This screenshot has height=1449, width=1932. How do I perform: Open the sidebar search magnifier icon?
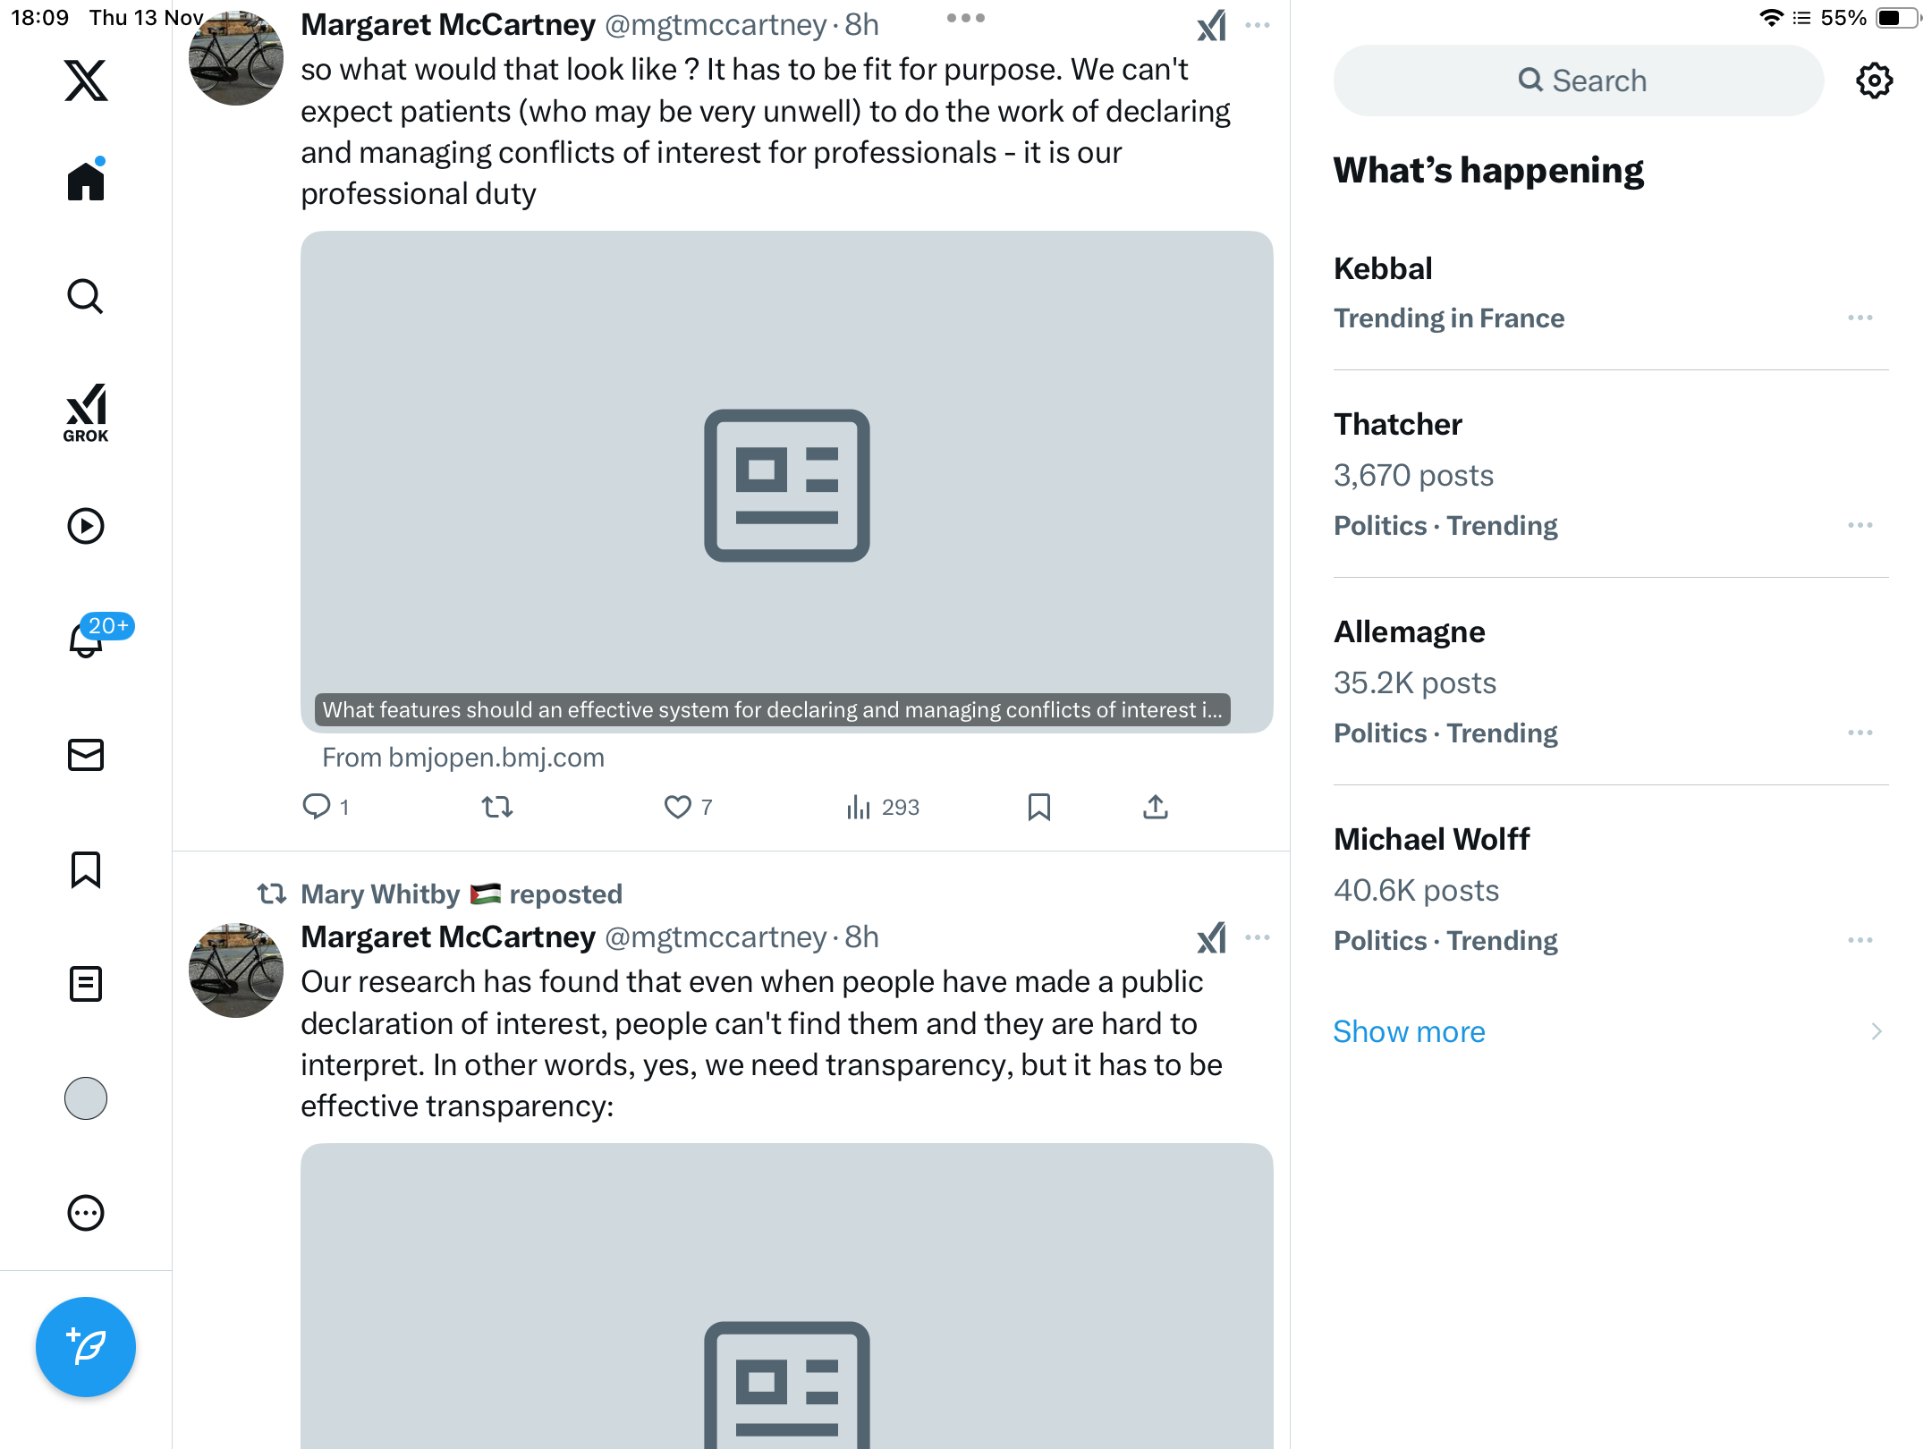point(86,297)
